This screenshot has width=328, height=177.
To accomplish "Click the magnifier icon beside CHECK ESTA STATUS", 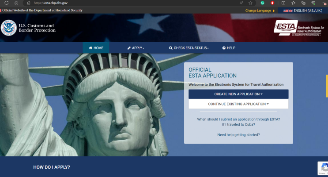I will click(x=171, y=48).
